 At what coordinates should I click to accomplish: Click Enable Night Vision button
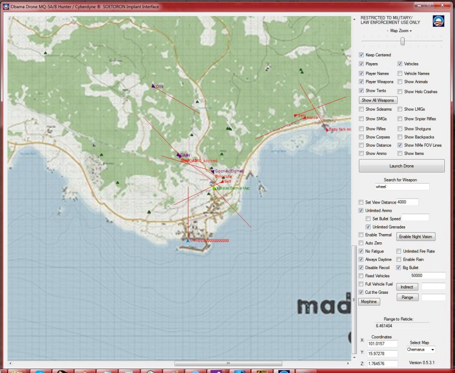pos(416,237)
